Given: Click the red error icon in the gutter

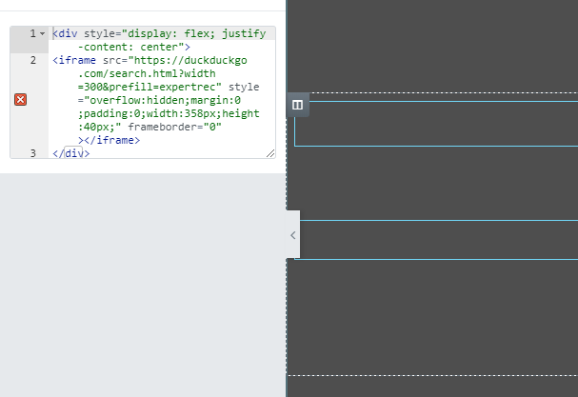Looking at the screenshot, I should 21,100.
